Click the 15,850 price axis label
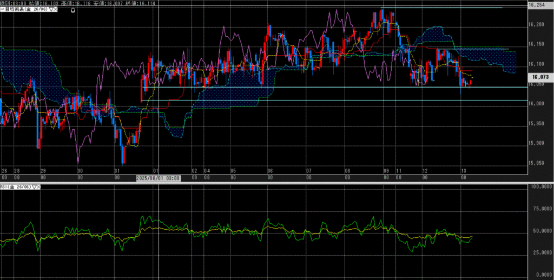 [x=536, y=163]
